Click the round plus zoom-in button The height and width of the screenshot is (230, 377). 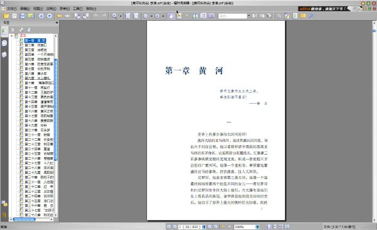156,16
